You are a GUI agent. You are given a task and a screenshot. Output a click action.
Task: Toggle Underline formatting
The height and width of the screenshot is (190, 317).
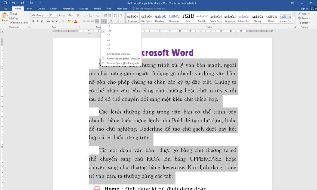(42, 21)
